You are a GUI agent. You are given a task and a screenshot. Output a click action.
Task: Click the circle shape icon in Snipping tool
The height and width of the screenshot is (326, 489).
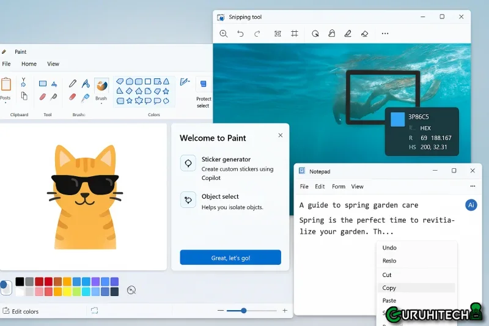[x=315, y=34]
